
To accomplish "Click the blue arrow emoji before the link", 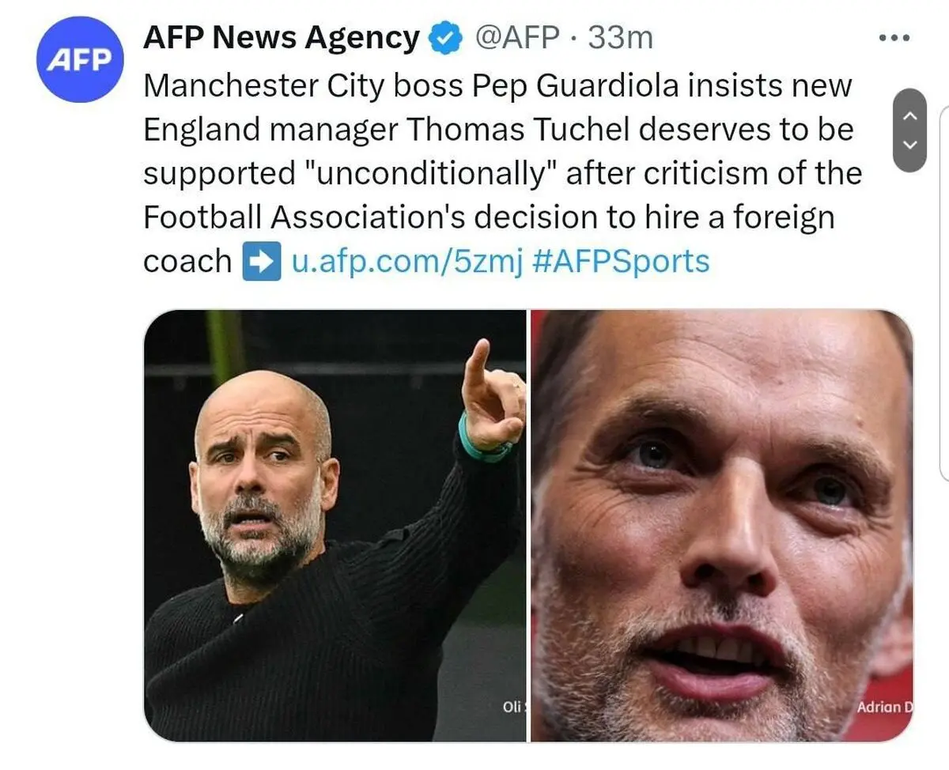I will (x=261, y=262).
